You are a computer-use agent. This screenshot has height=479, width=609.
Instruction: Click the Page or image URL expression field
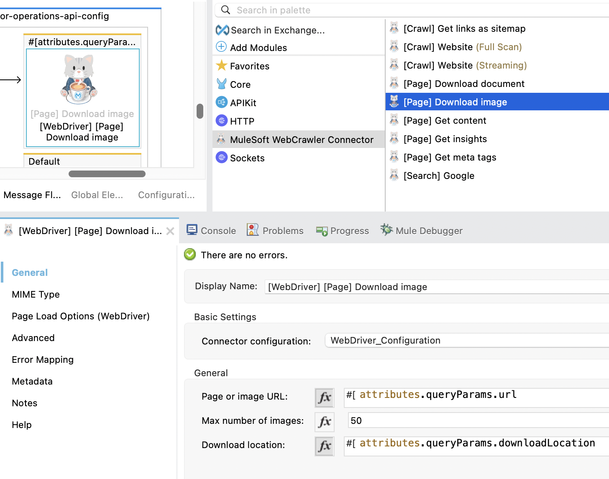476,397
